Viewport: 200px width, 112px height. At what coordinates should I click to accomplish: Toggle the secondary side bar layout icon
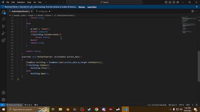174,2
